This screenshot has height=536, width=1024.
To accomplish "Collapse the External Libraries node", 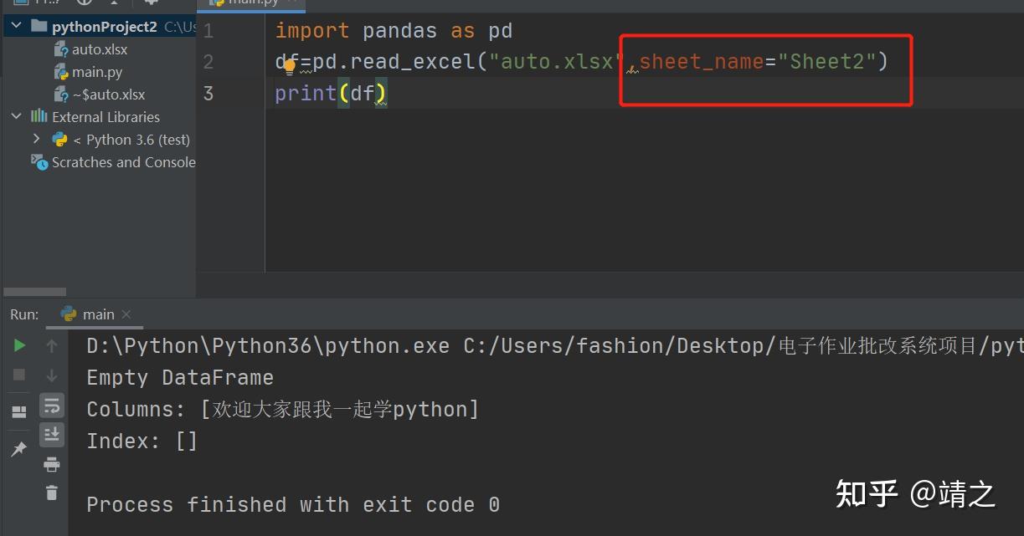I will [16, 116].
